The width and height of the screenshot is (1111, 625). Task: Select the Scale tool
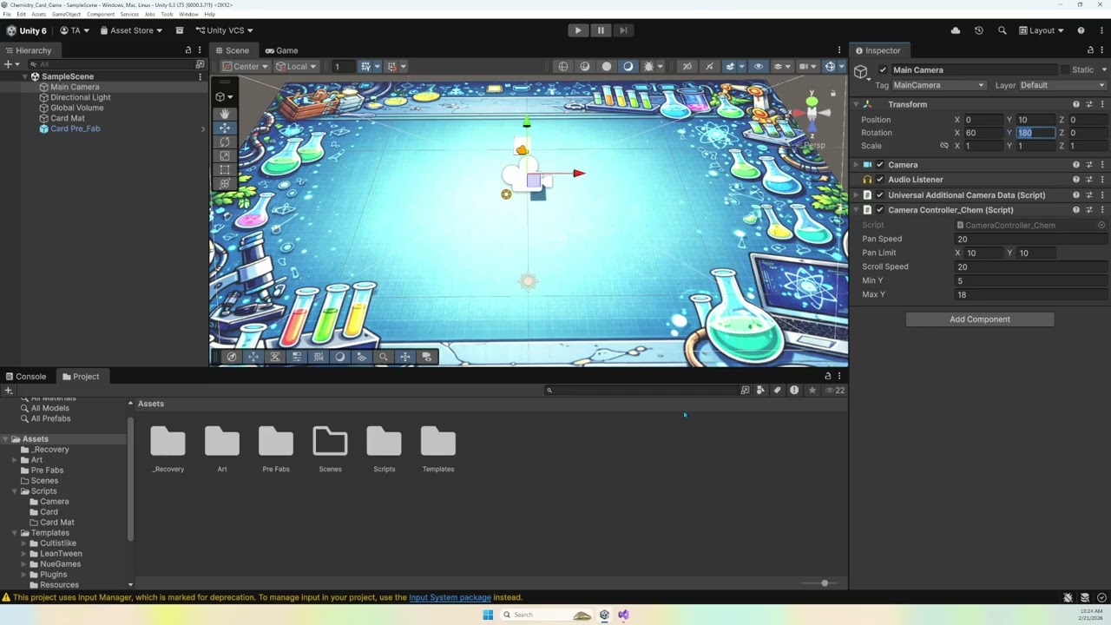(x=225, y=155)
